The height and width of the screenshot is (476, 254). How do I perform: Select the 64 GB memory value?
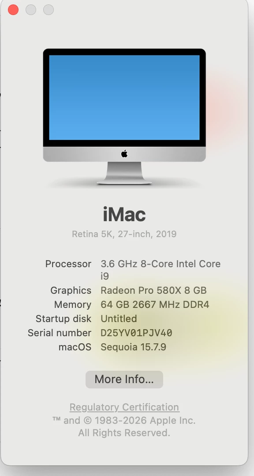click(155, 304)
